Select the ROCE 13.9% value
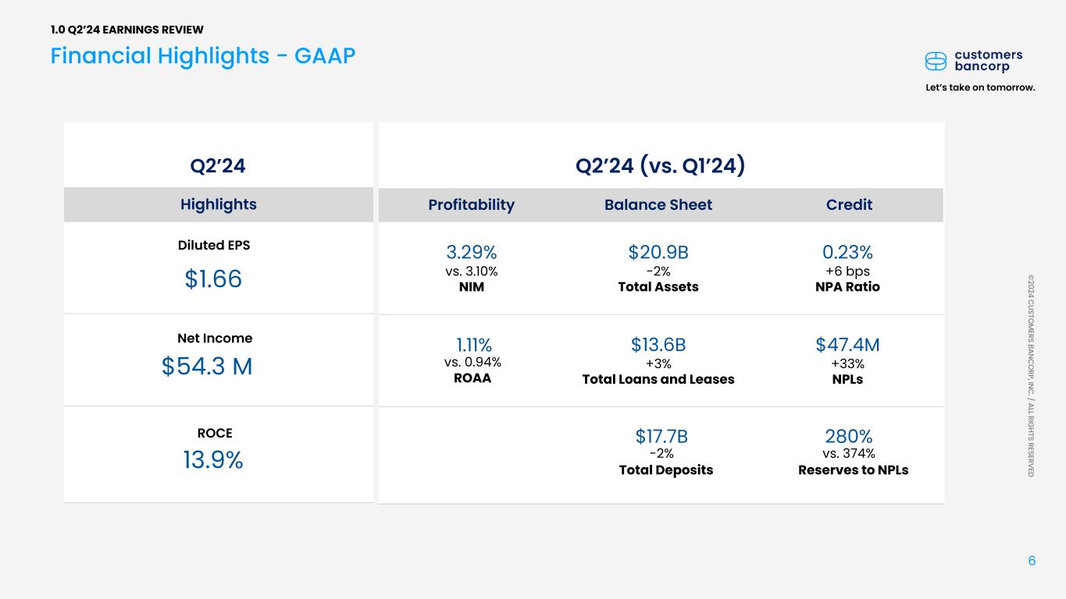Viewport: 1066px width, 599px height. pyautogui.click(x=213, y=460)
